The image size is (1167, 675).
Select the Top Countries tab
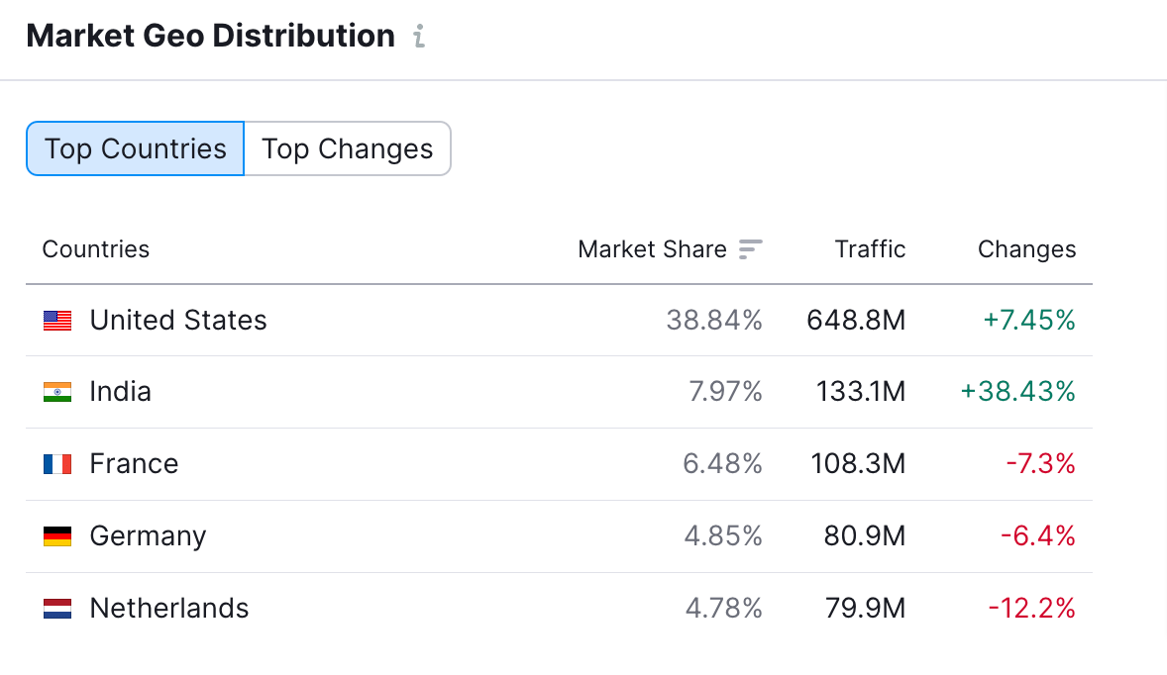point(134,147)
